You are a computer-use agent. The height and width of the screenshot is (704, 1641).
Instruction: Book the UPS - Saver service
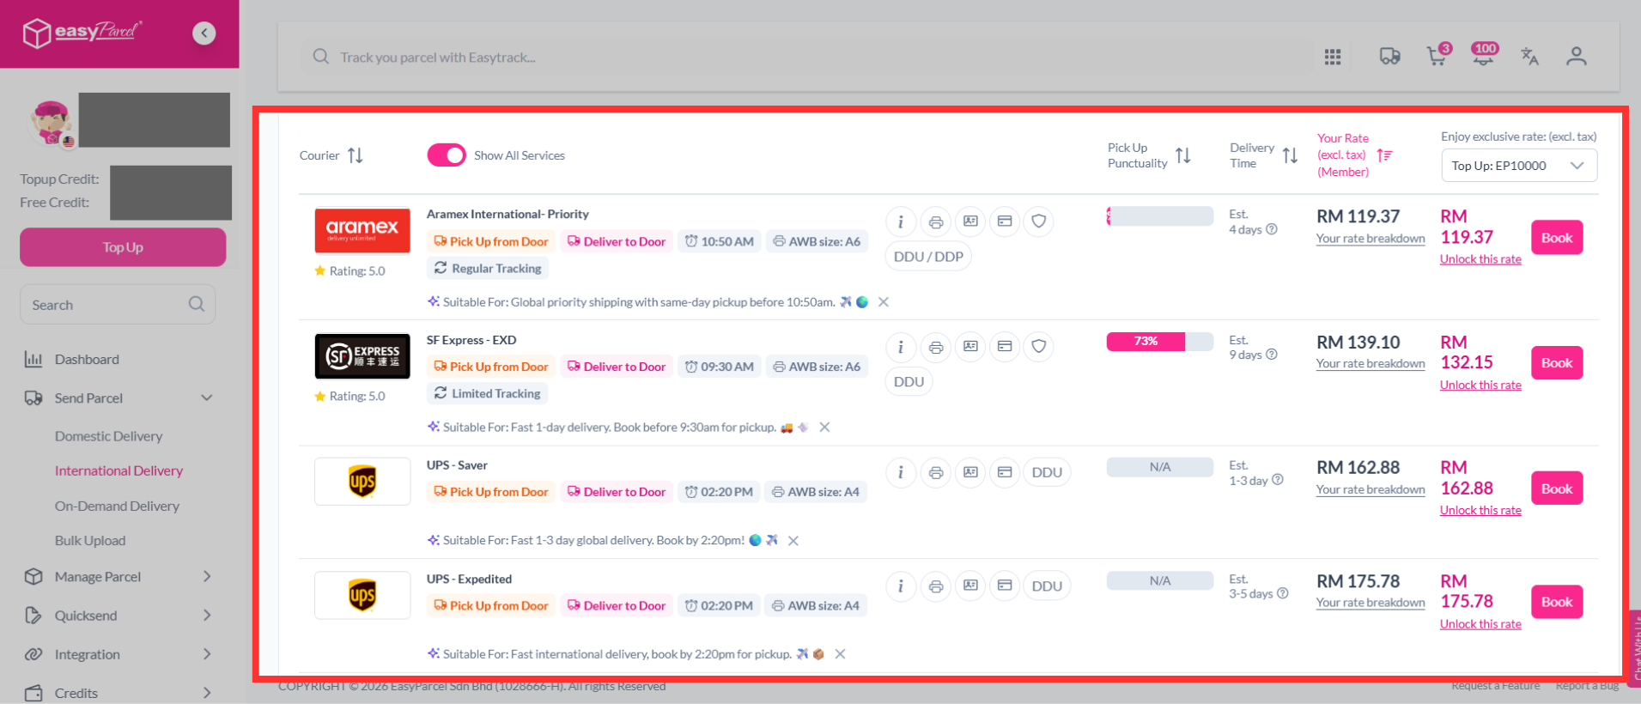coord(1557,489)
